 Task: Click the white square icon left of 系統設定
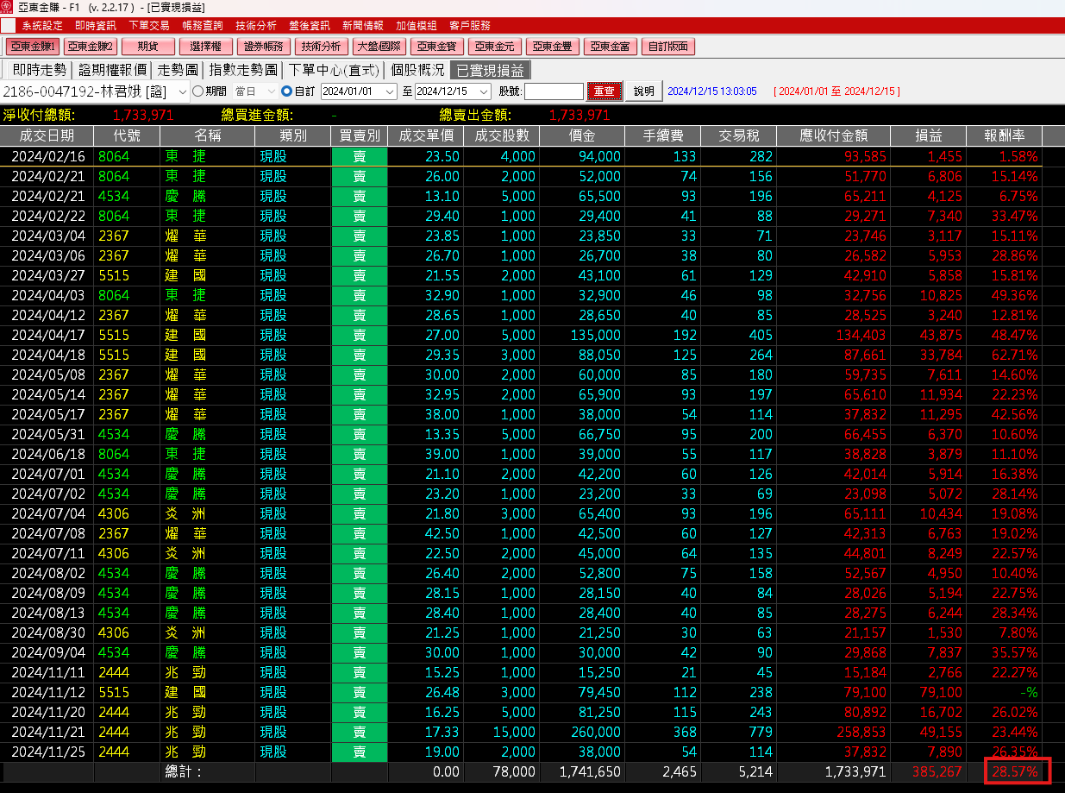point(8,26)
